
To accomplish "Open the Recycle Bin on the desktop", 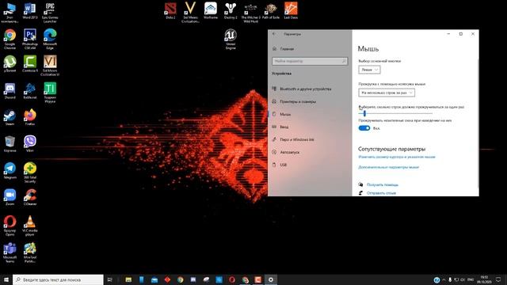I will click(x=10, y=144).
